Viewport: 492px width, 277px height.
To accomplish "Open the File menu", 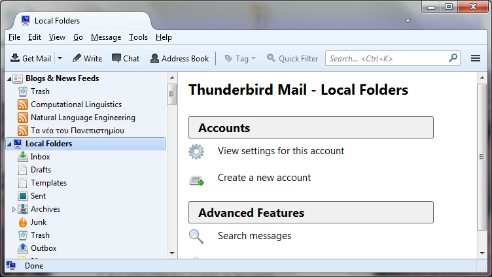I will [14, 37].
